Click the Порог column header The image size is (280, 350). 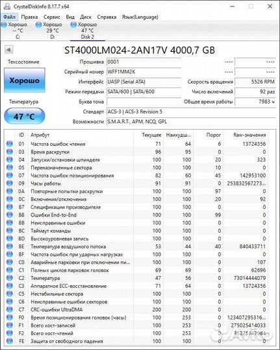209,135
